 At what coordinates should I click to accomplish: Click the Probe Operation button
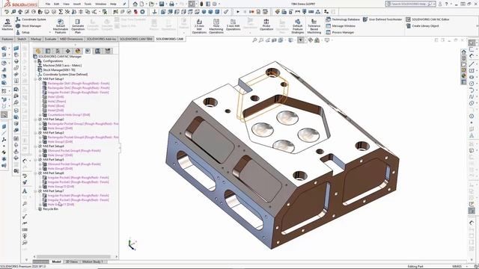(x=266, y=25)
